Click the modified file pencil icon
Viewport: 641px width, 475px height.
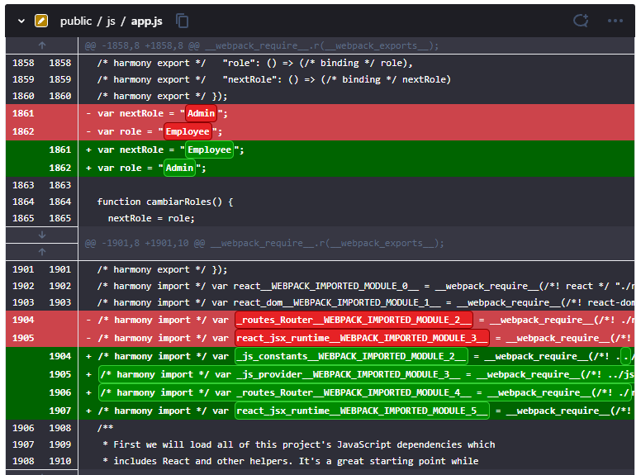pyautogui.click(x=41, y=21)
